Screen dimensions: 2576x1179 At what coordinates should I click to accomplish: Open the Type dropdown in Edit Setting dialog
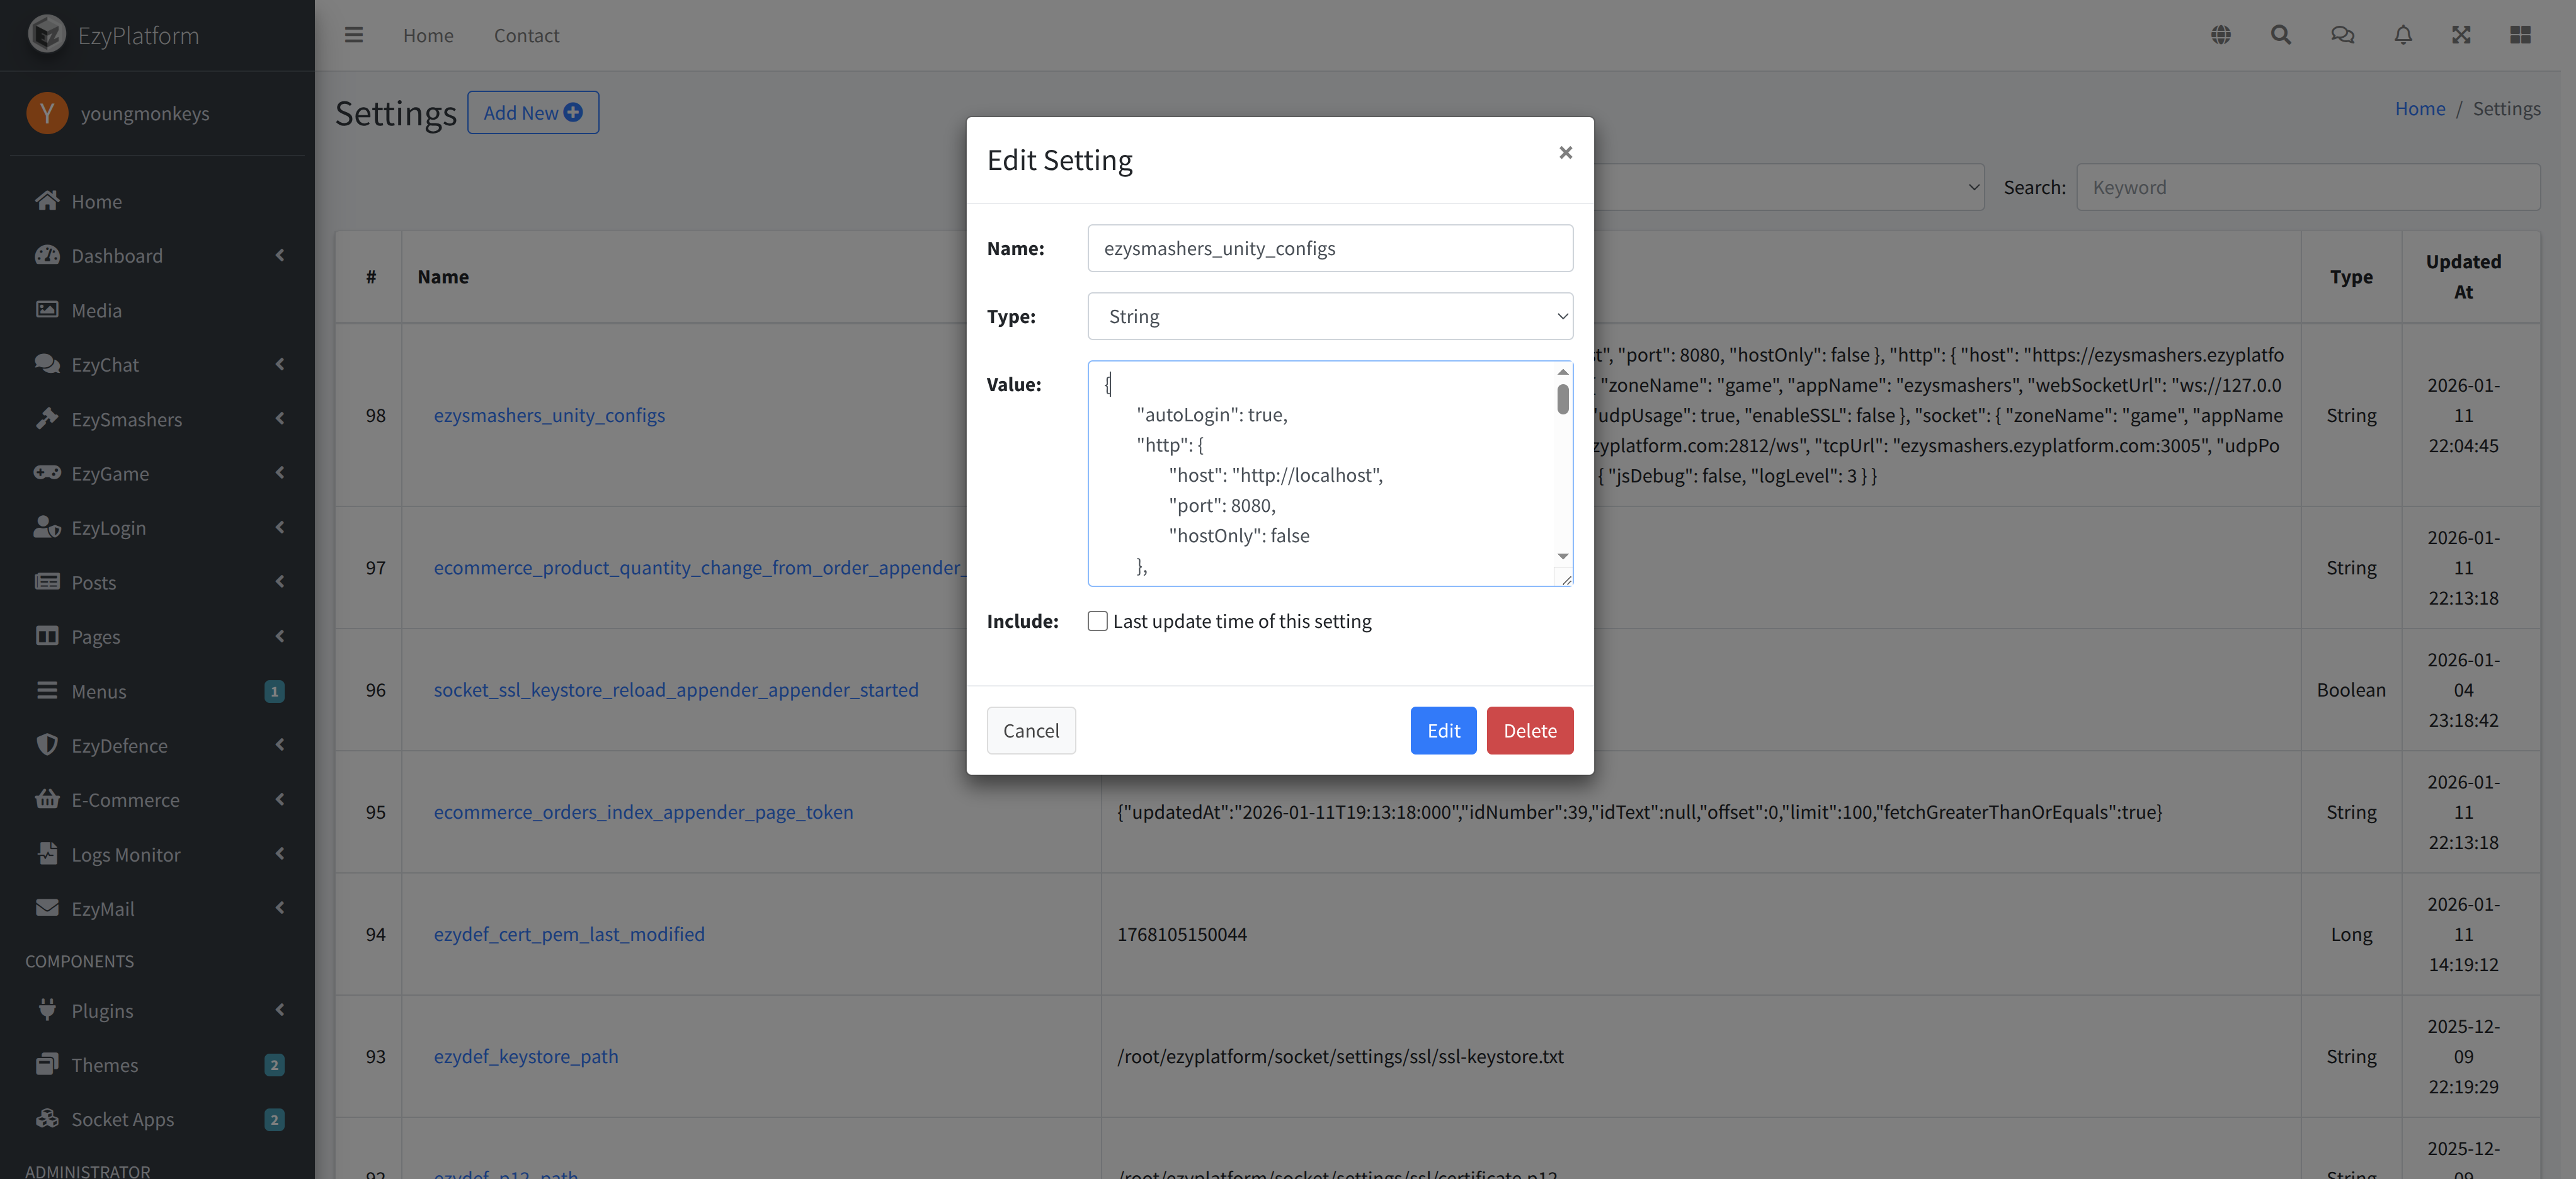coord(1330,316)
